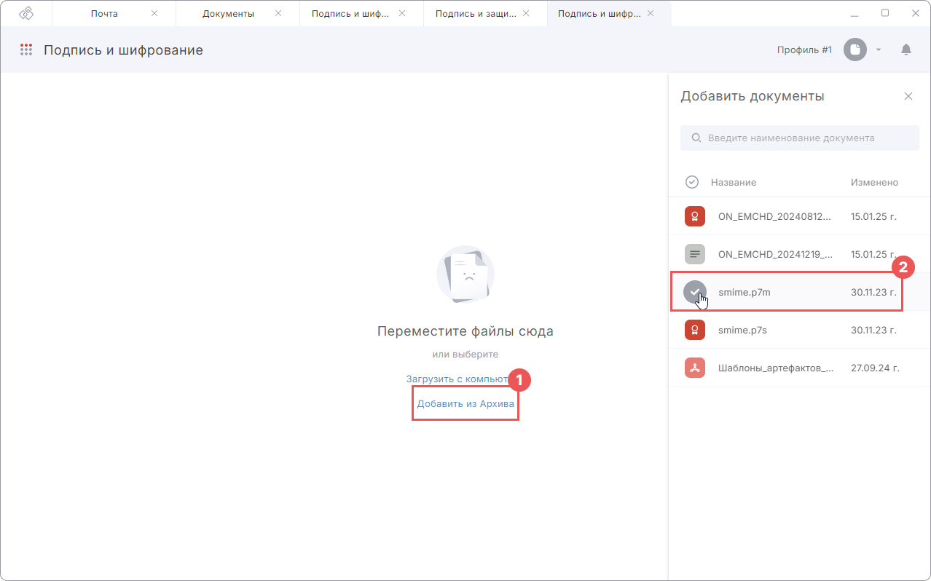
Task: Click the Профиль #1 label
Action: click(804, 50)
